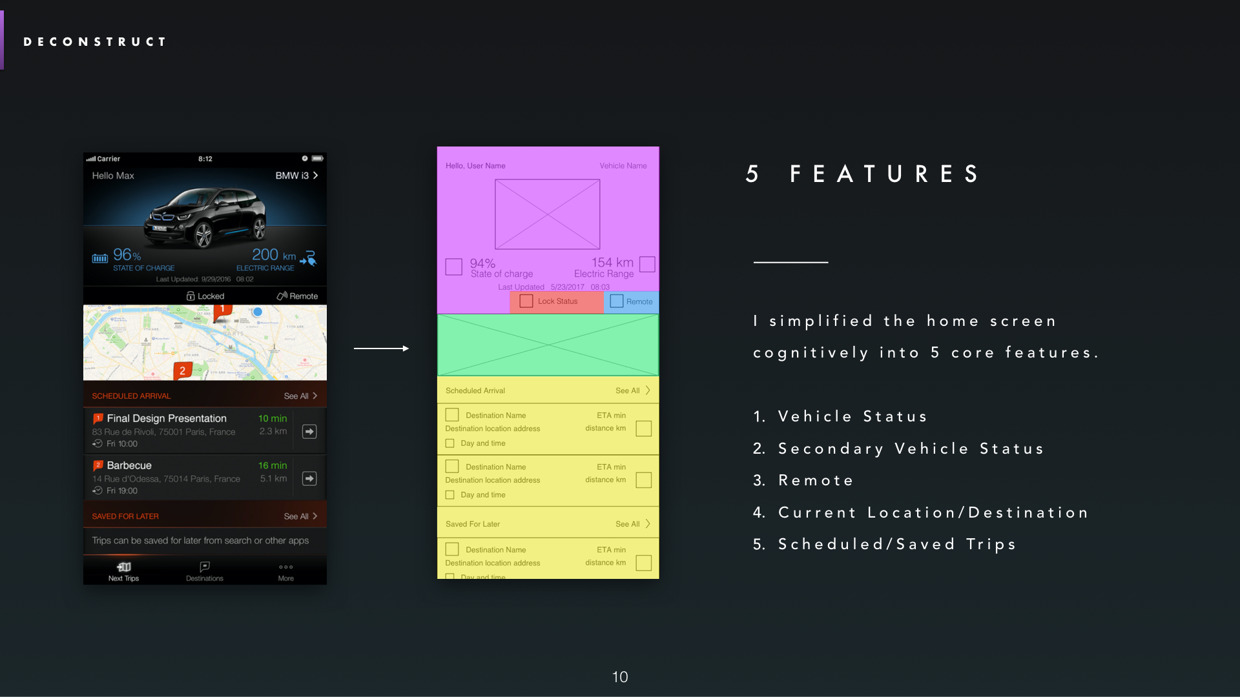Click the phone battery status icon
This screenshot has width=1240, height=697.
pyautogui.click(x=317, y=158)
